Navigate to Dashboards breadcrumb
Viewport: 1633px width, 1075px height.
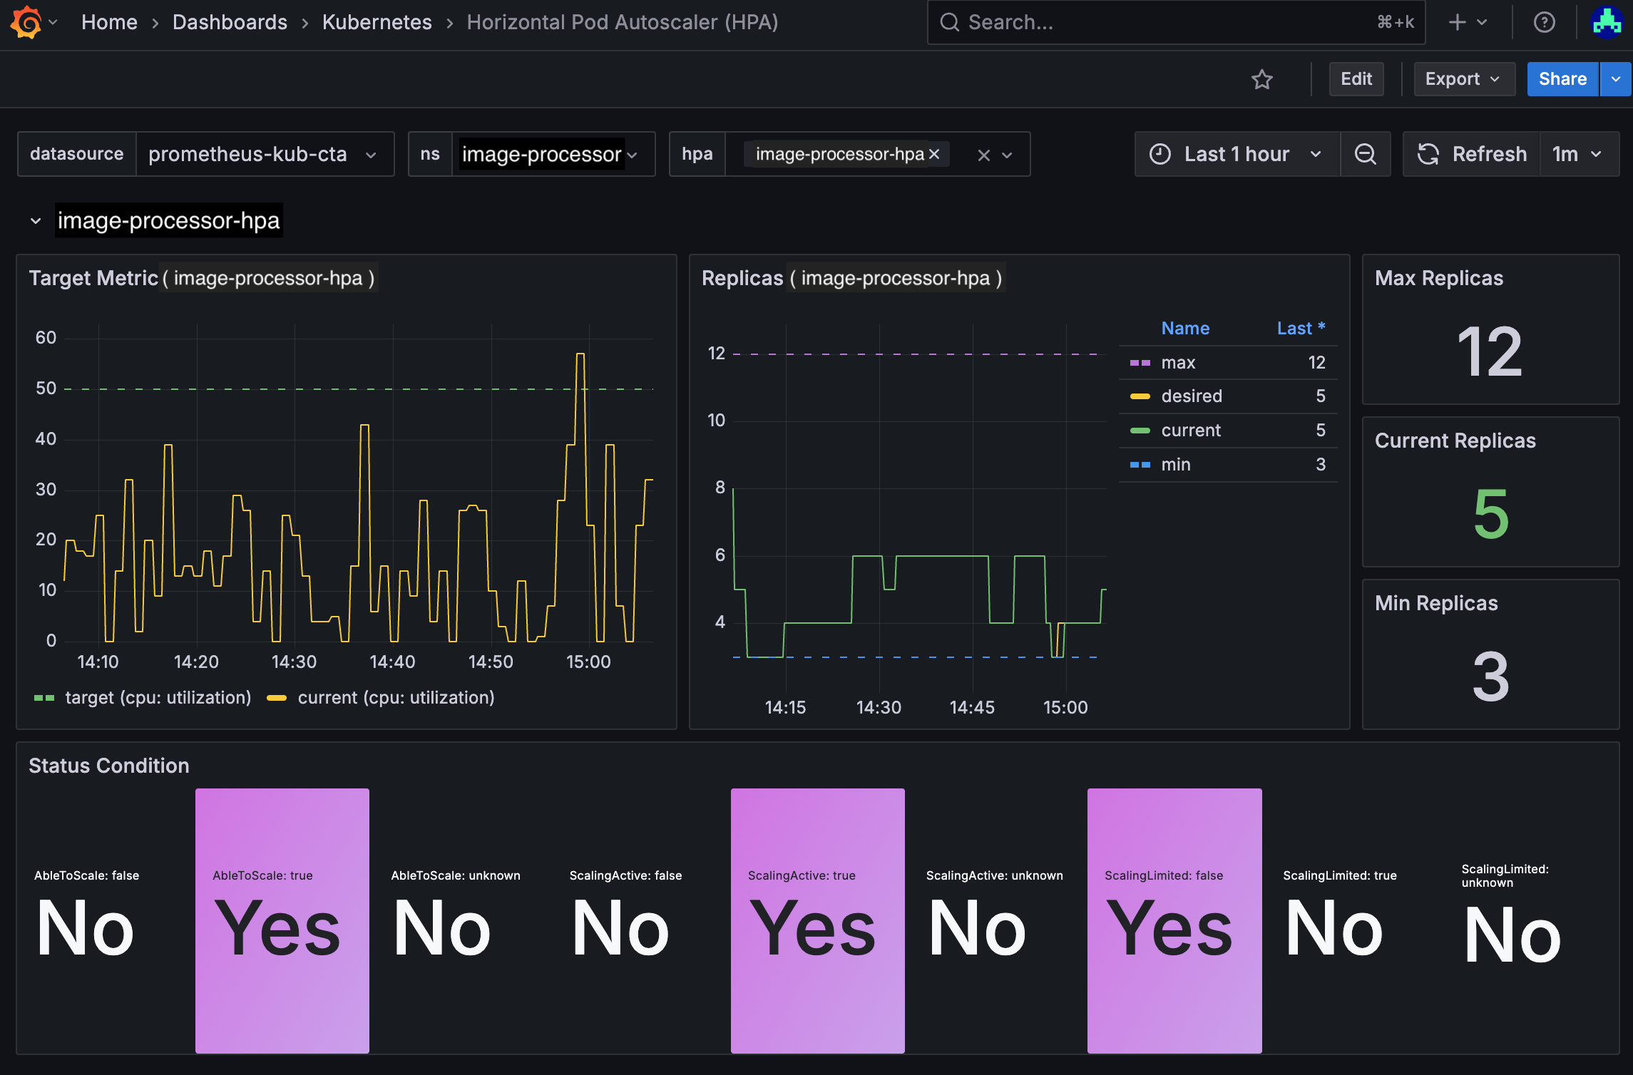(x=230, y=22)
